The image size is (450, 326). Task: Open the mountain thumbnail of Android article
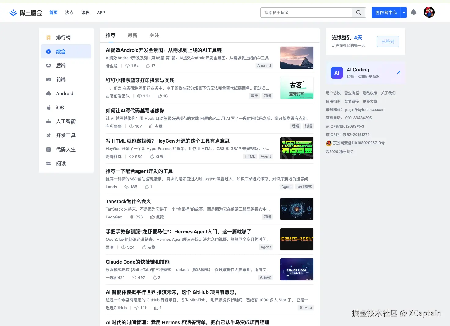pyautogui.click(x=297, y=58)
